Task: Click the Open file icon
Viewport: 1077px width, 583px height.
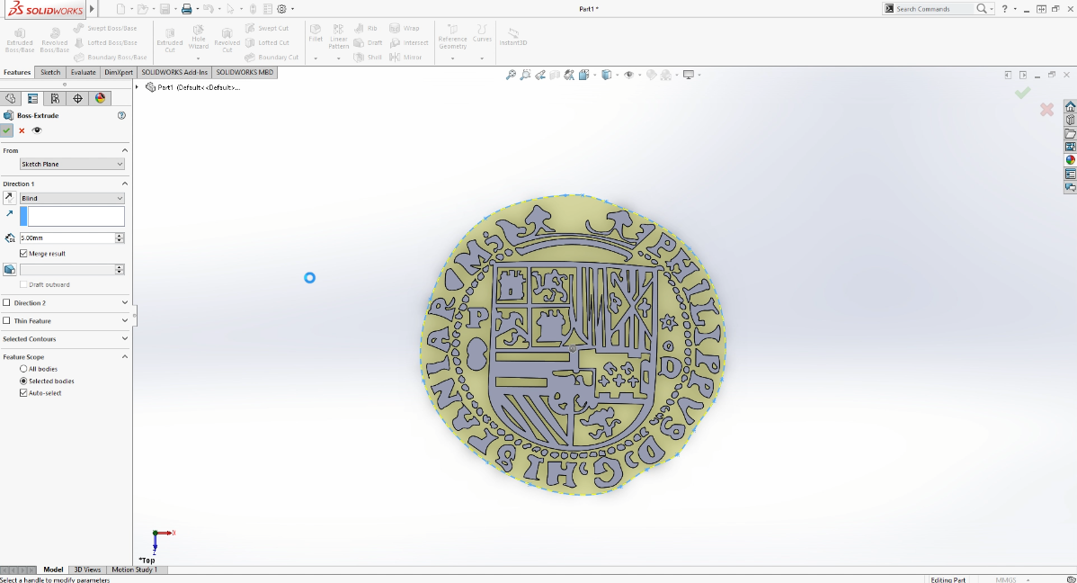Action: (142, 9)
